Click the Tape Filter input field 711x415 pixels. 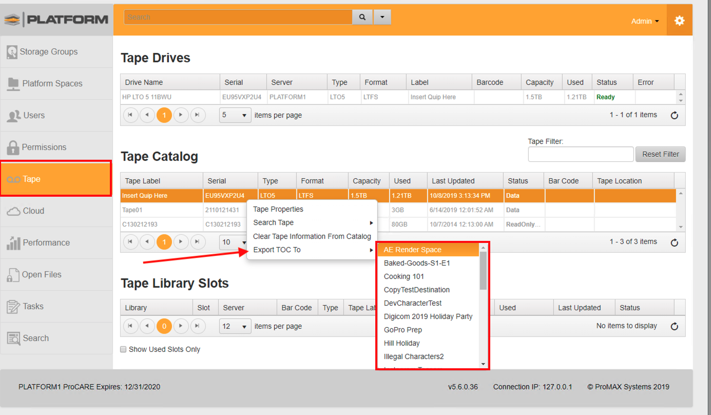coord(581,154)
